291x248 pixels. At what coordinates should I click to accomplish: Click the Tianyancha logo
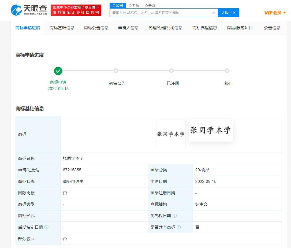29,10
